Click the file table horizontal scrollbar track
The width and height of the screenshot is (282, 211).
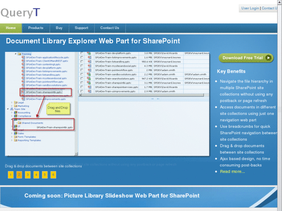coord(144,95)
